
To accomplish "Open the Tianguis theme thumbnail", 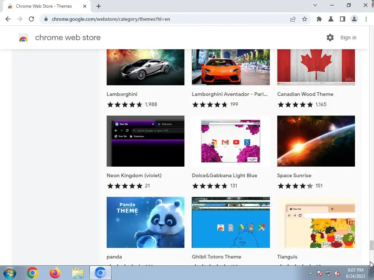I will pos(316,222).
